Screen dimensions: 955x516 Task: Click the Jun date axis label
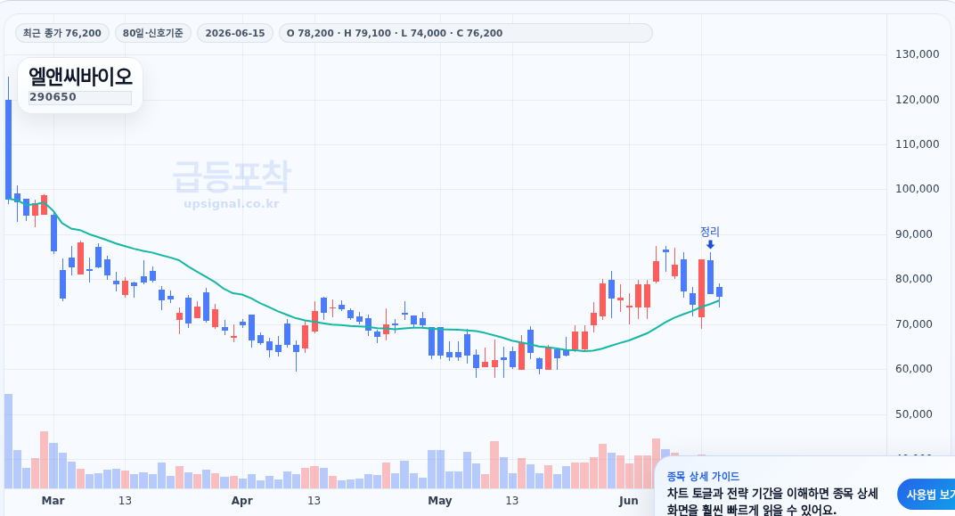tap(629, 501)
